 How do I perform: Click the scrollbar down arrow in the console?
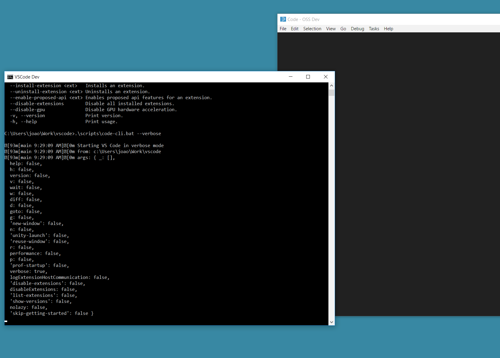click(x=331, y=322)
